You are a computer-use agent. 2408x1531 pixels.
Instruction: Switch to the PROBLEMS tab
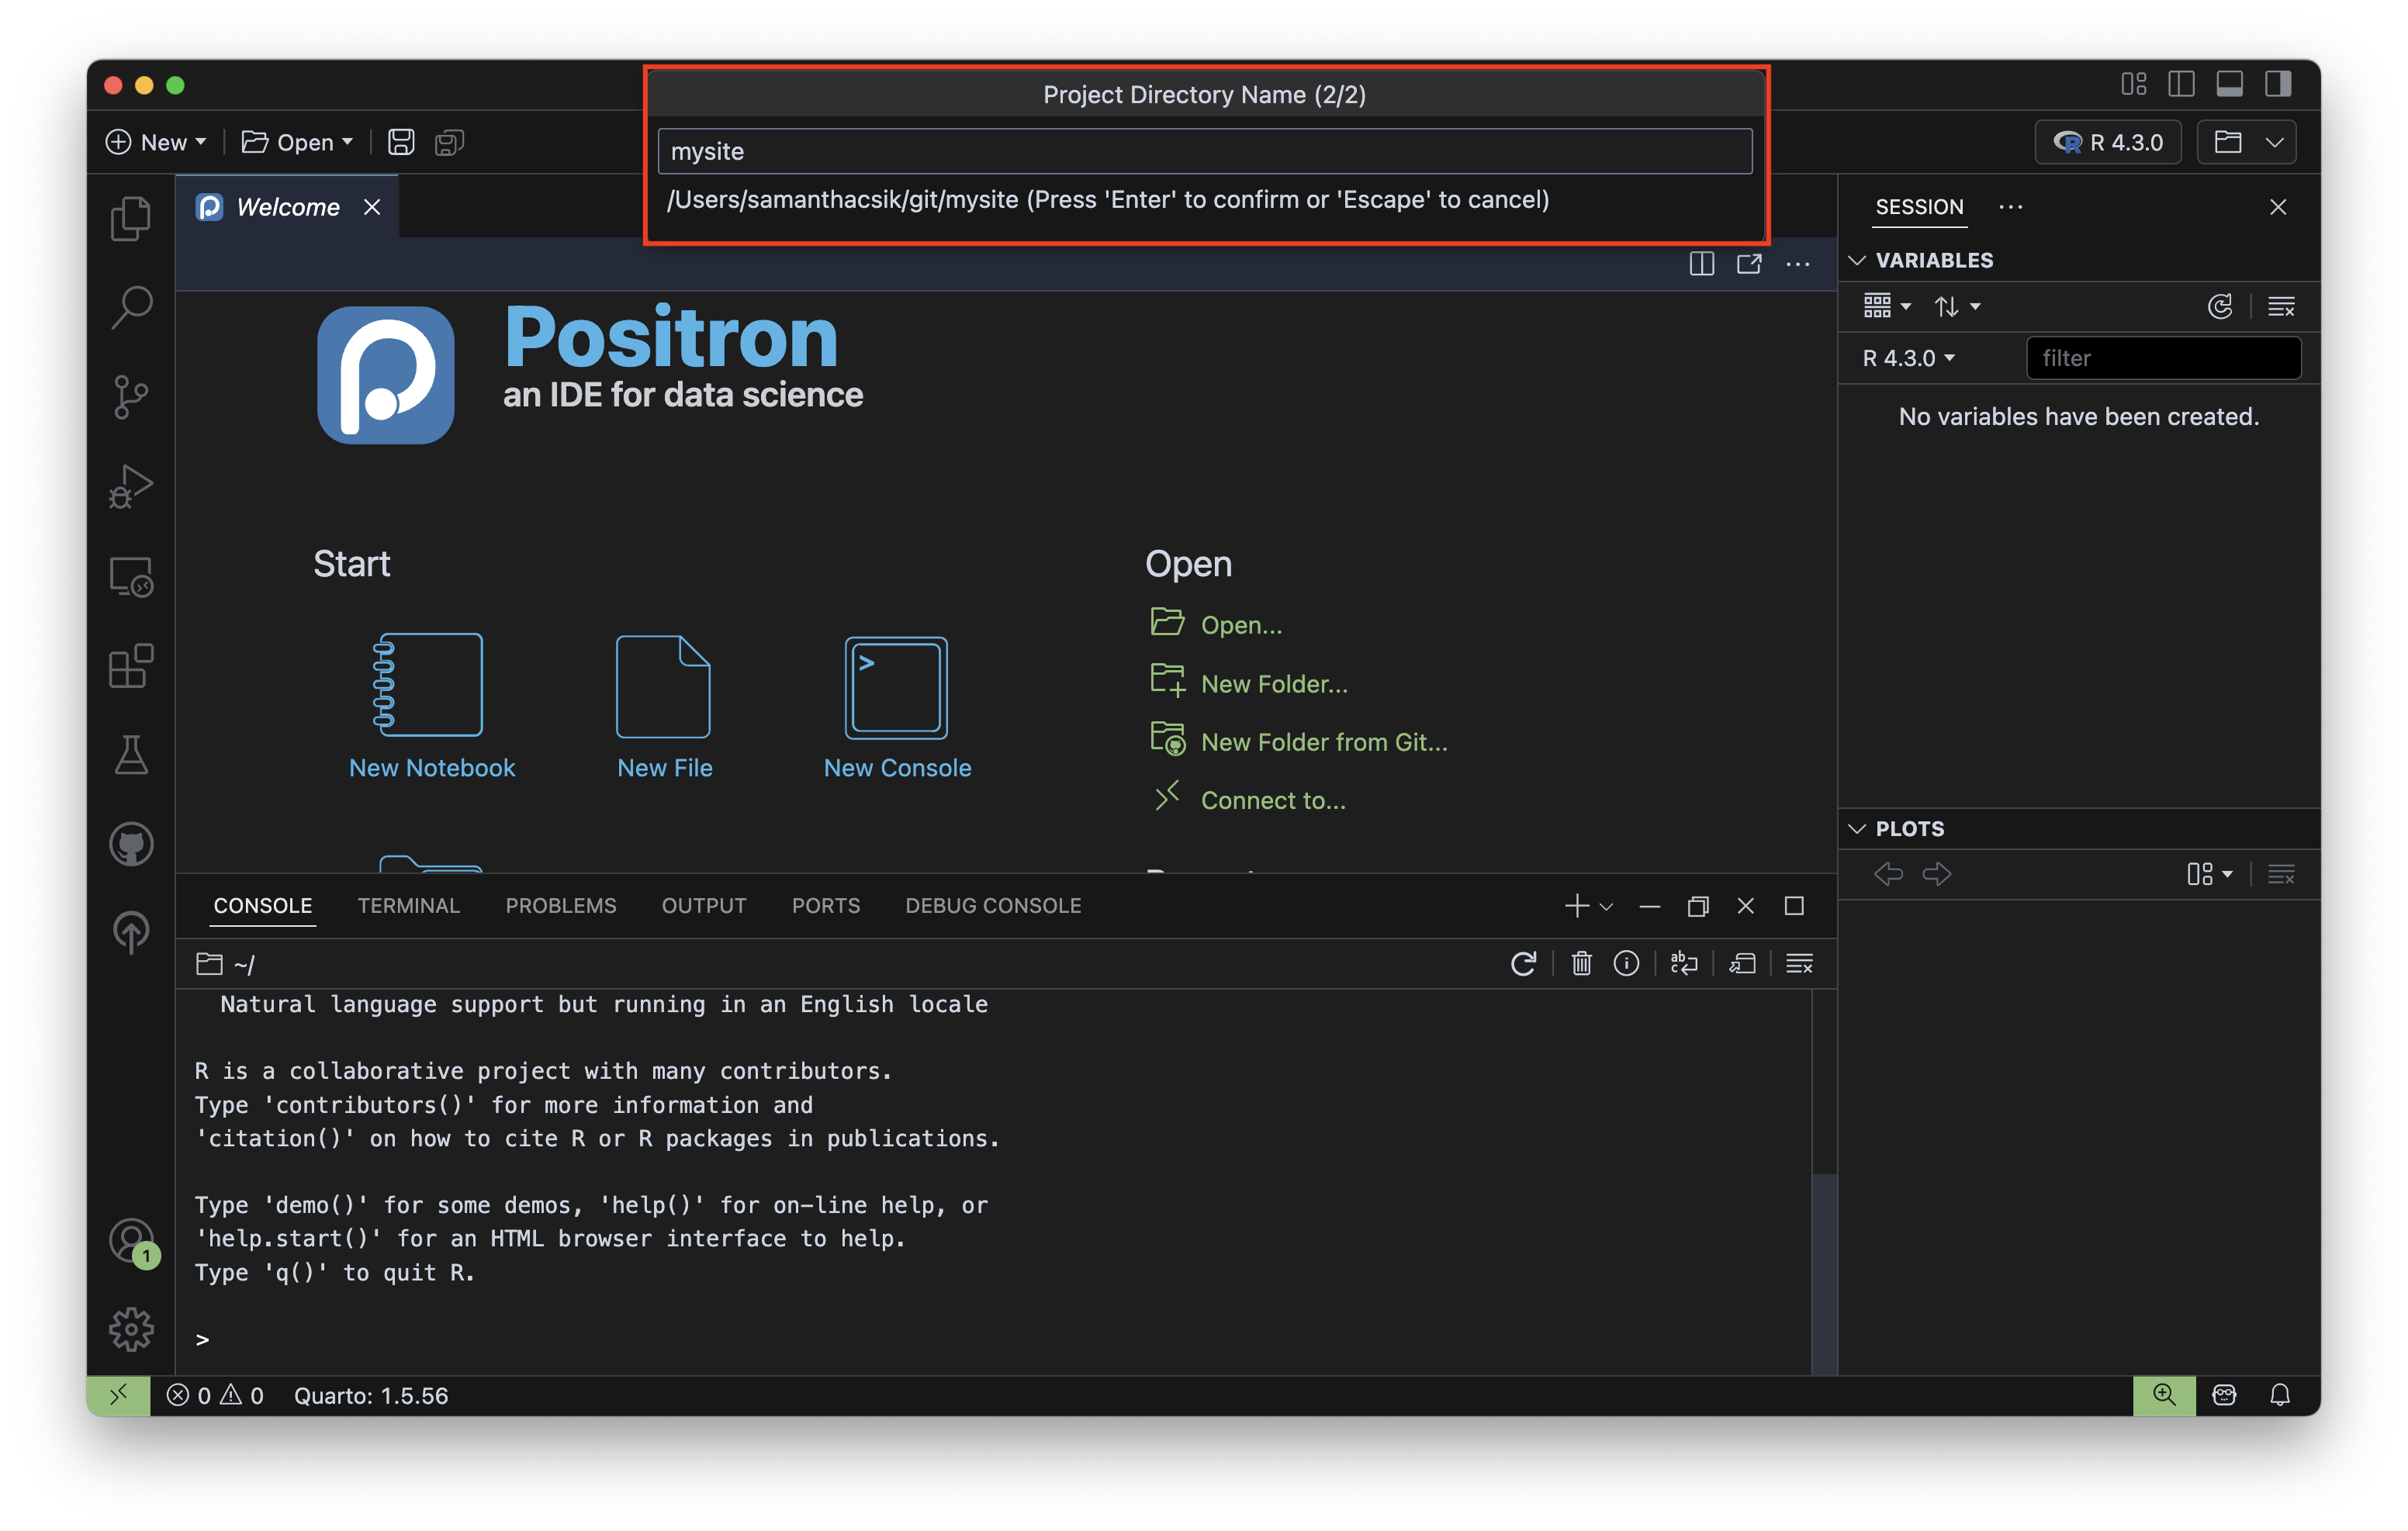point(561,905)
